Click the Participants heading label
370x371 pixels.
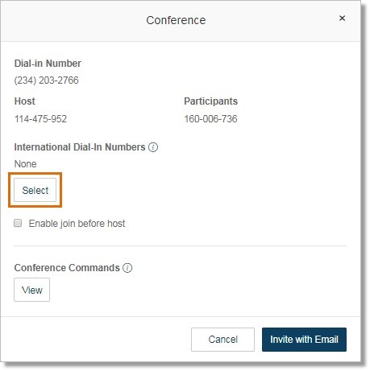tap(211, 101)
